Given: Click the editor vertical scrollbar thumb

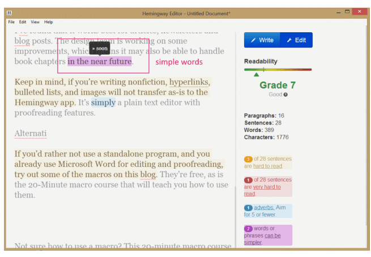Looking at the screenshot, I should coord(235,216).
